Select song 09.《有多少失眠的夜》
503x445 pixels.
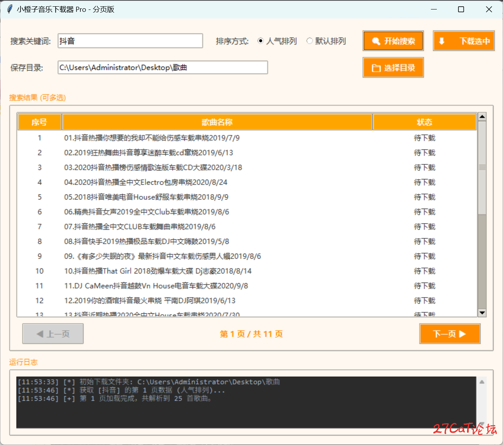tap(247, 256)
